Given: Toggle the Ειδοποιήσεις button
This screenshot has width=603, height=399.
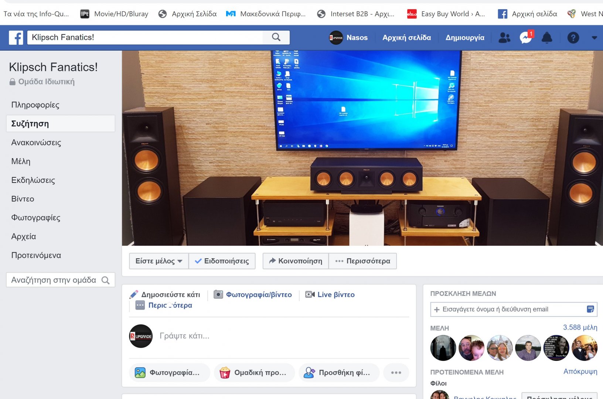Looking at the screenshot, I should coord(222,261).
